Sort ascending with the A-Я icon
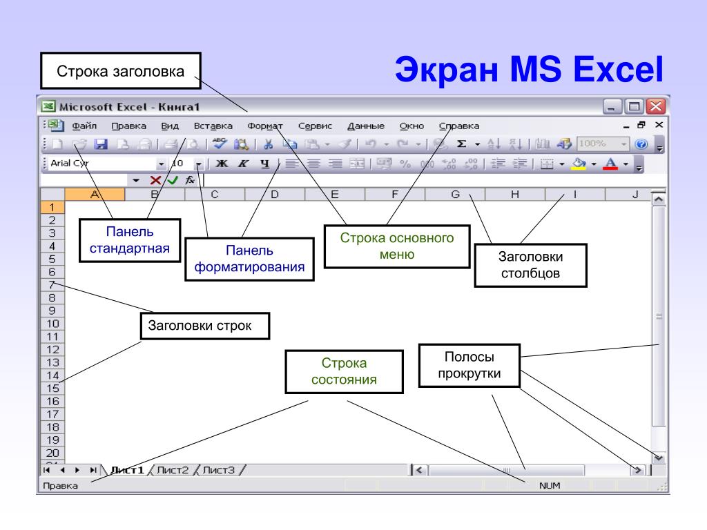707x530 pixels. tap(494, 144)
